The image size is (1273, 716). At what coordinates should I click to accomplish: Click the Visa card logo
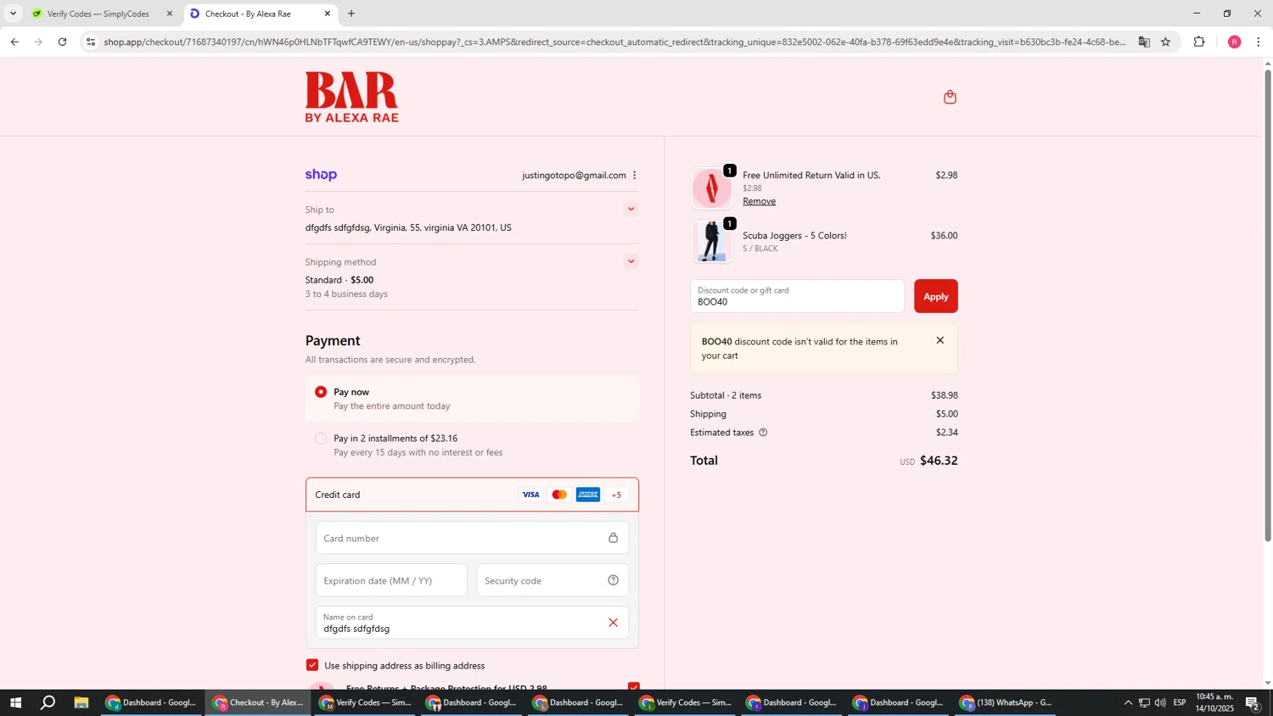pos(530,495)
